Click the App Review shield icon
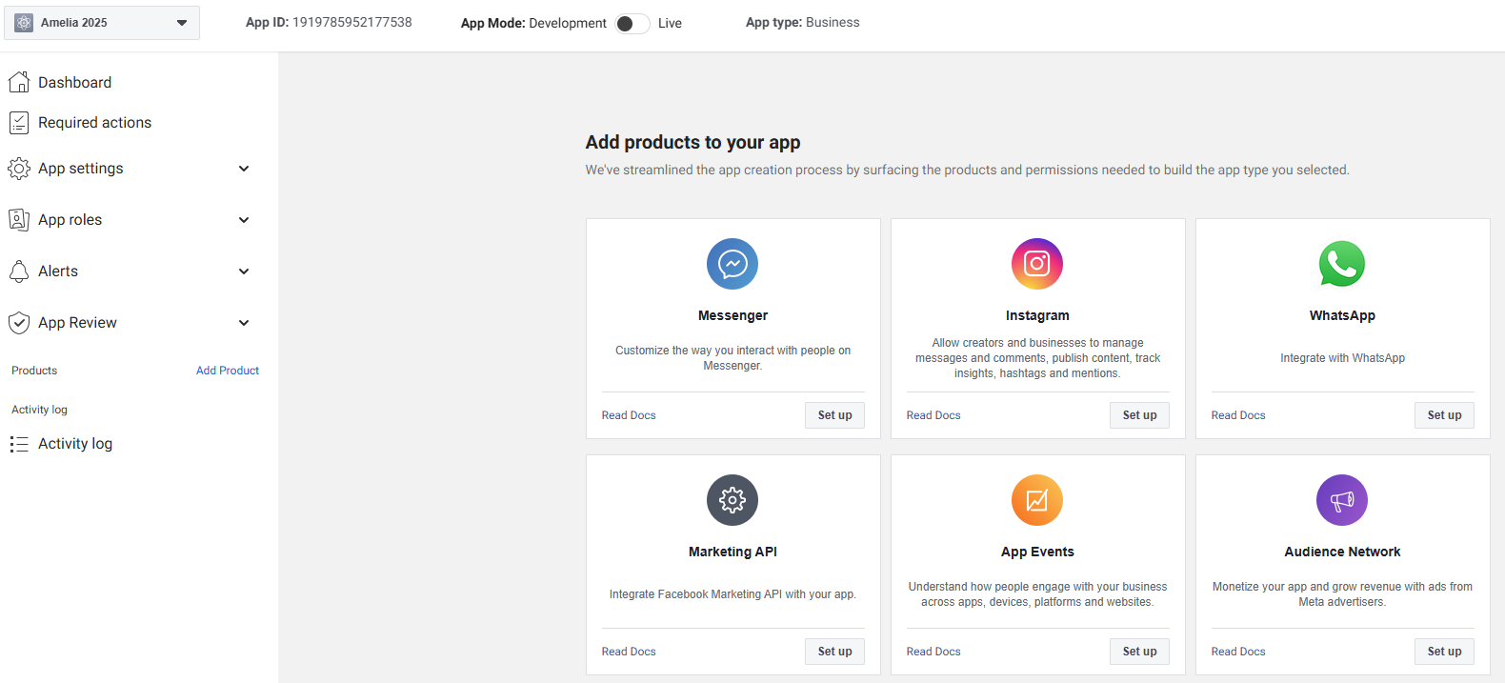1505x683 pixels. pyautogui.click(x=19, y=323)
